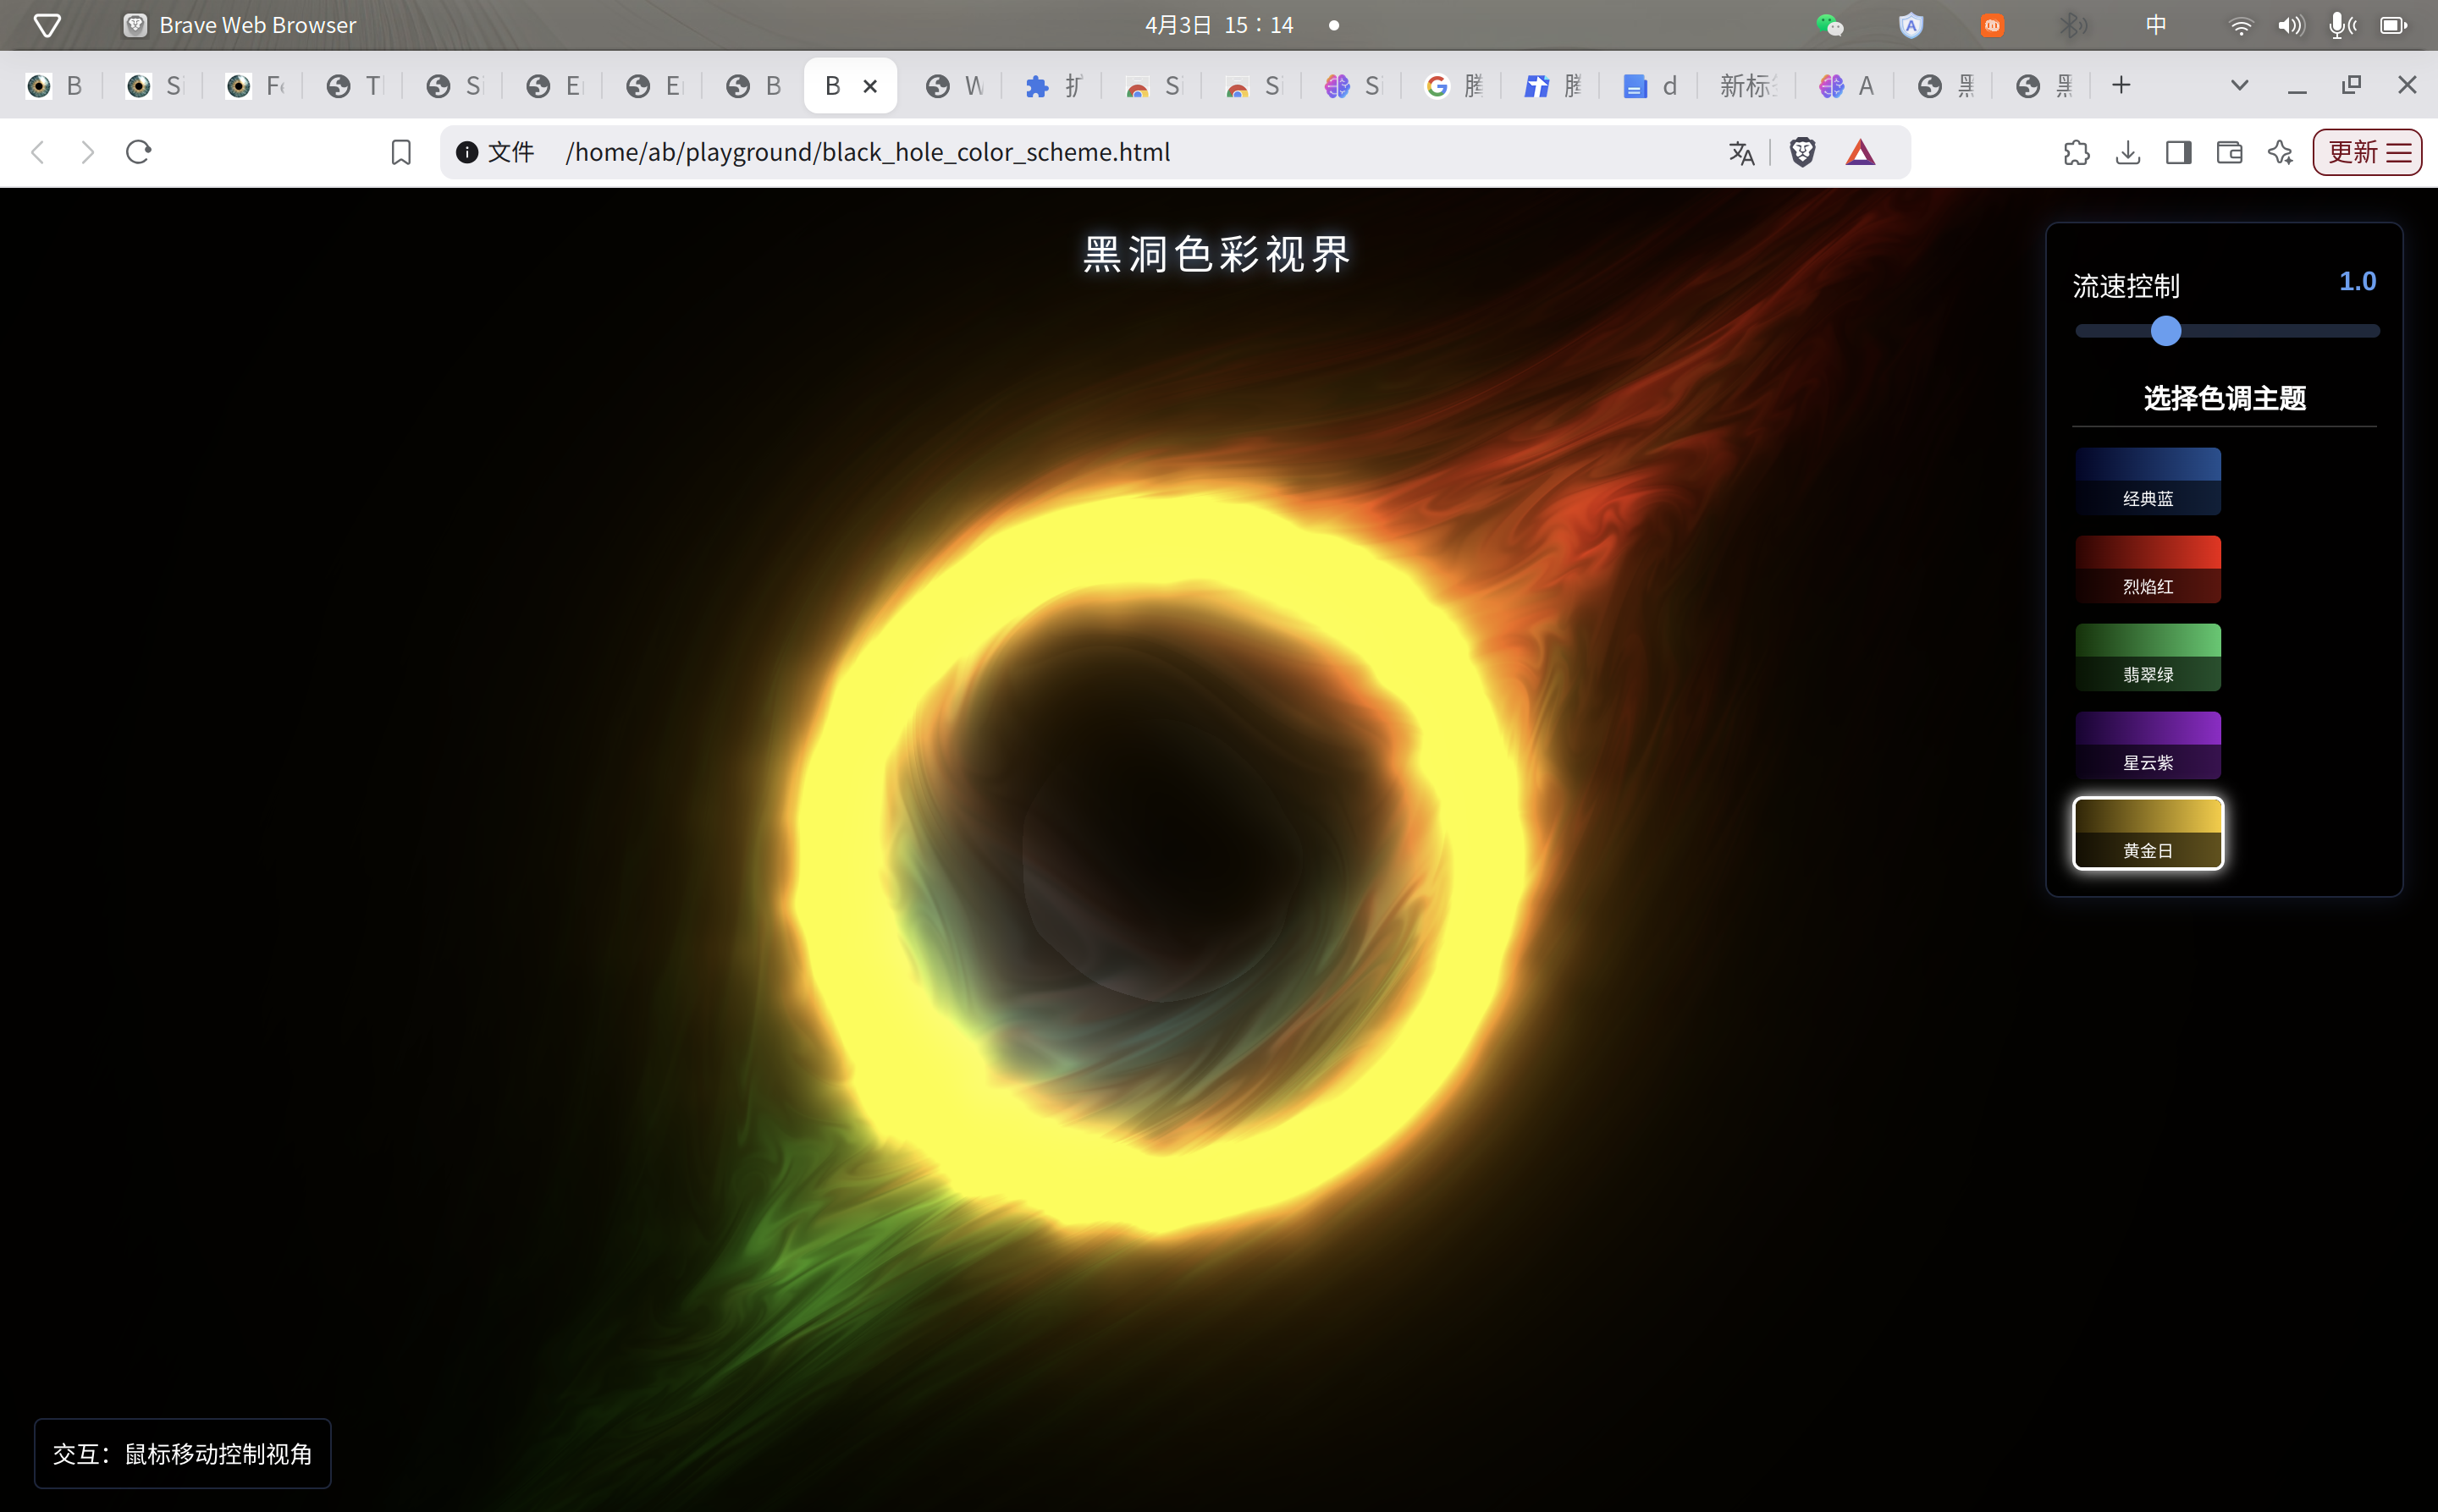Open the Downloads icon
Image resolution: width=2438 pixels, height=1512 pixels.
(x=2126, y=152)
